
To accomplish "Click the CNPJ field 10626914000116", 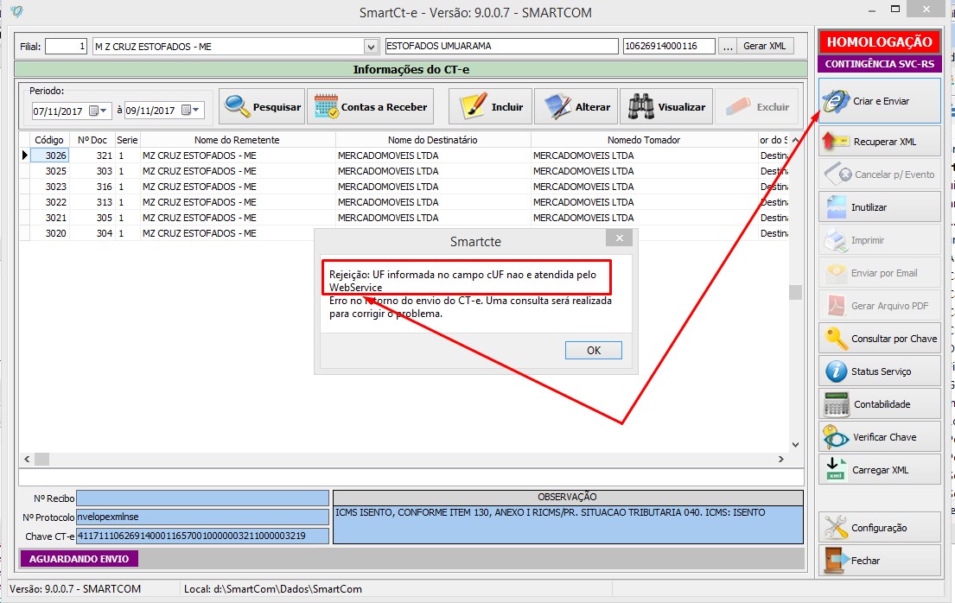I will 669,46.
